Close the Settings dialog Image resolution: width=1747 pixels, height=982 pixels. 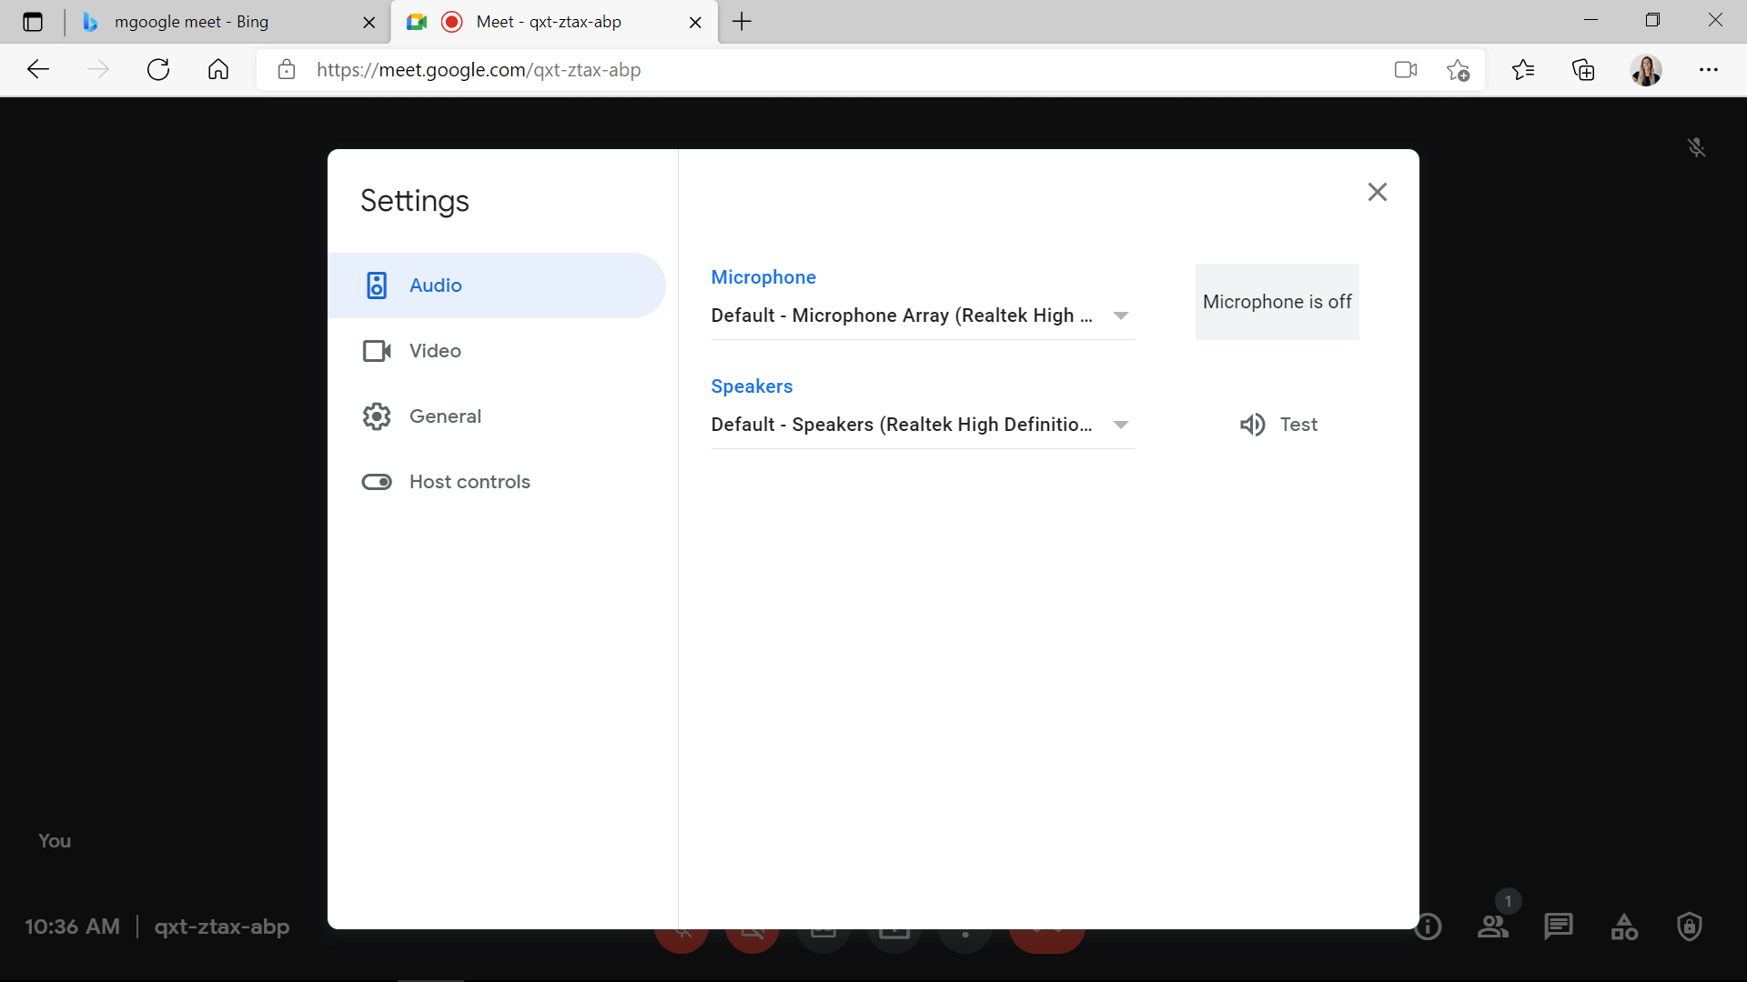pos(1378,192)
